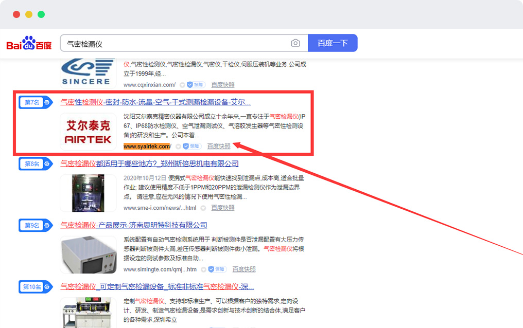The image size is (523, 328).
Task: Open 百度快照 for syairtek.com result
Action: [x=219, y=146]
